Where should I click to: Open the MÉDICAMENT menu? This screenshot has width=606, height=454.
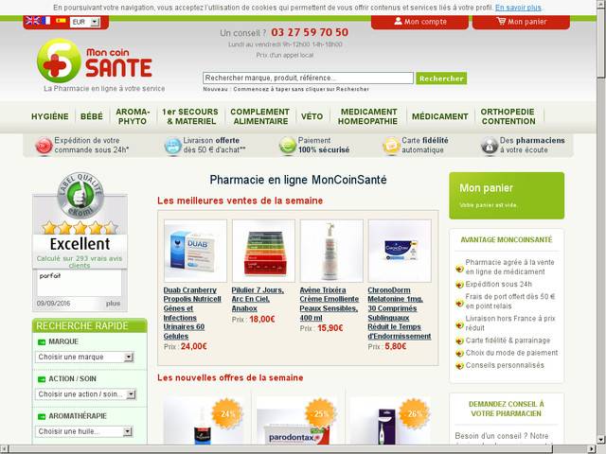(439, 116)
